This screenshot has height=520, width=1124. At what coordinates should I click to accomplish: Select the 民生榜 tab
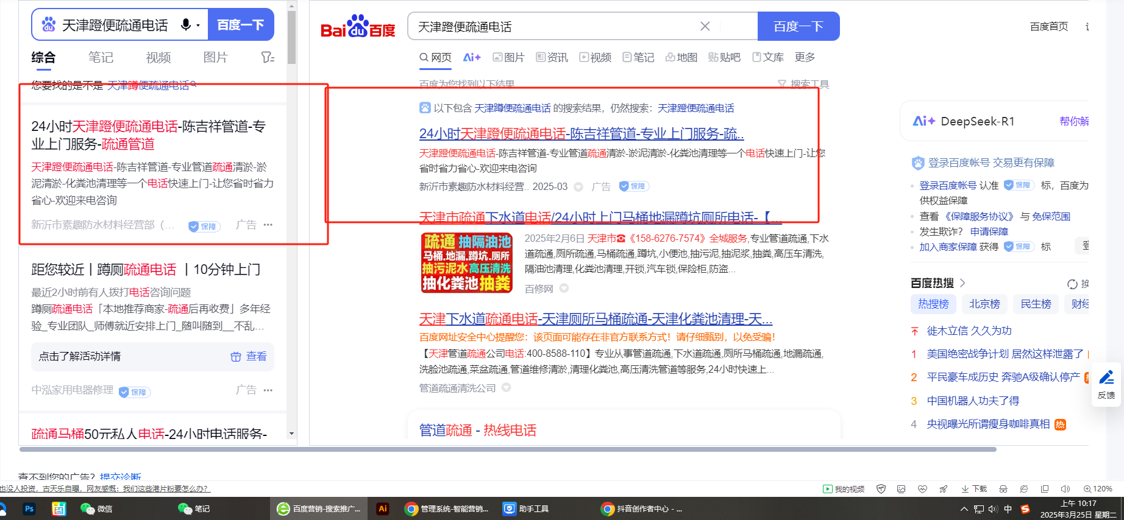pos(1036,304)
